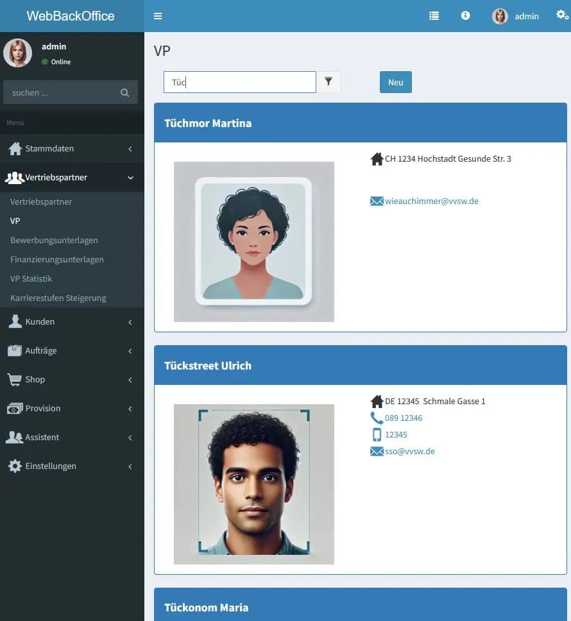Click Tüchmor Martina's profile picture

pos(254,242)
